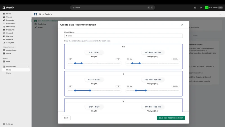Open the Size Buddy account menu
Image resolution: width=225 pixels, height=127 pixels.
(x=214, y=8)
